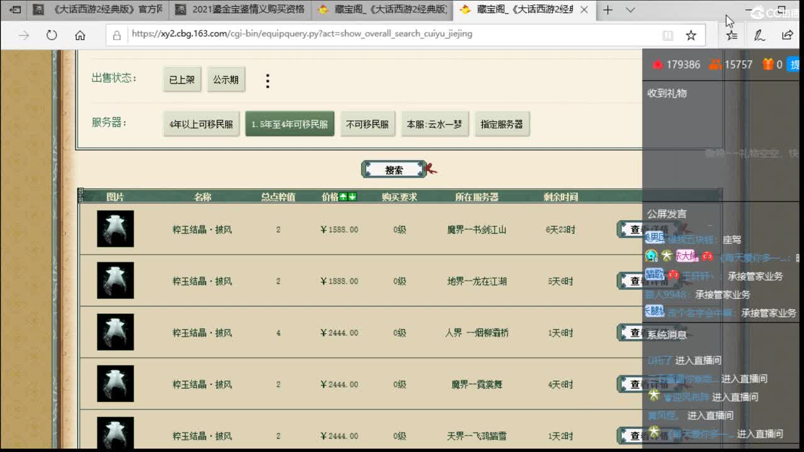Open the favorites hub icon
The width and height of the screenshot is (804, 452).
(x=732, y=36)
